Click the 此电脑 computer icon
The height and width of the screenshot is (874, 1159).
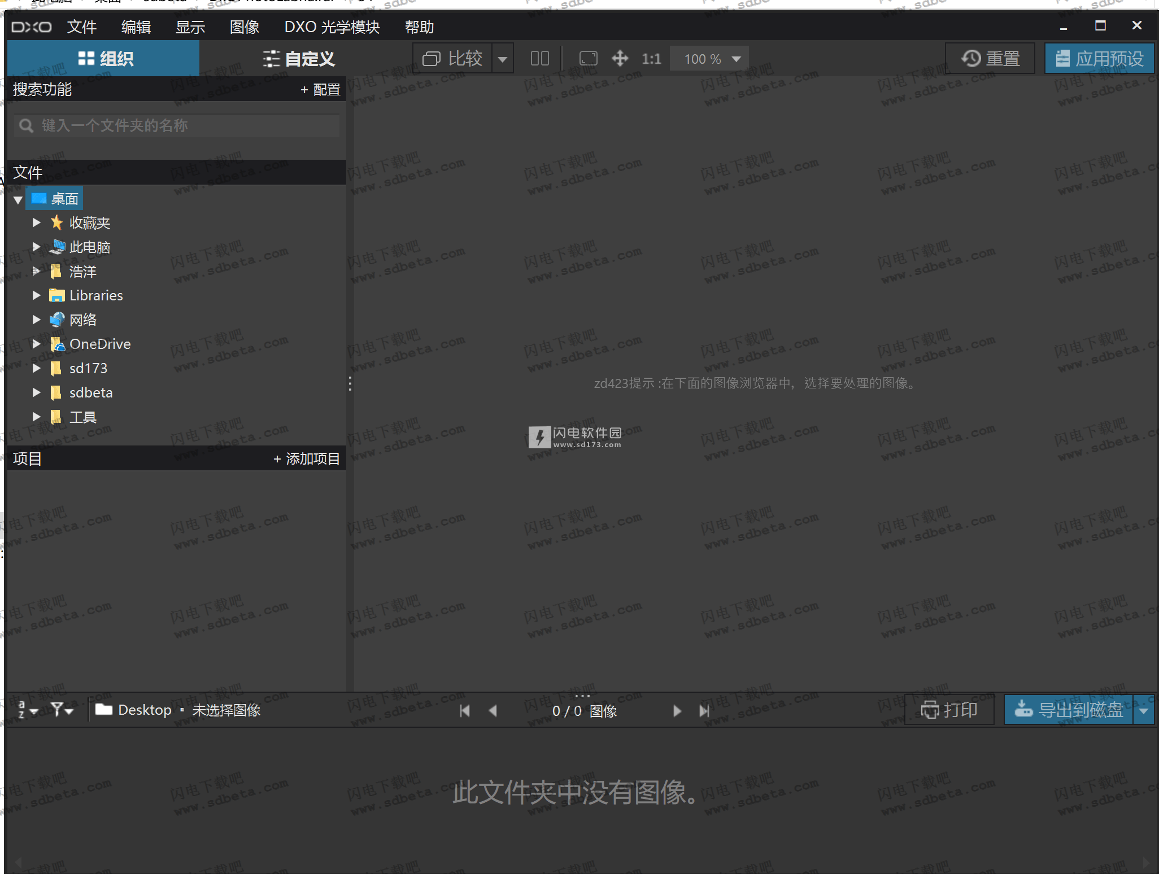(x=57, y=247)
